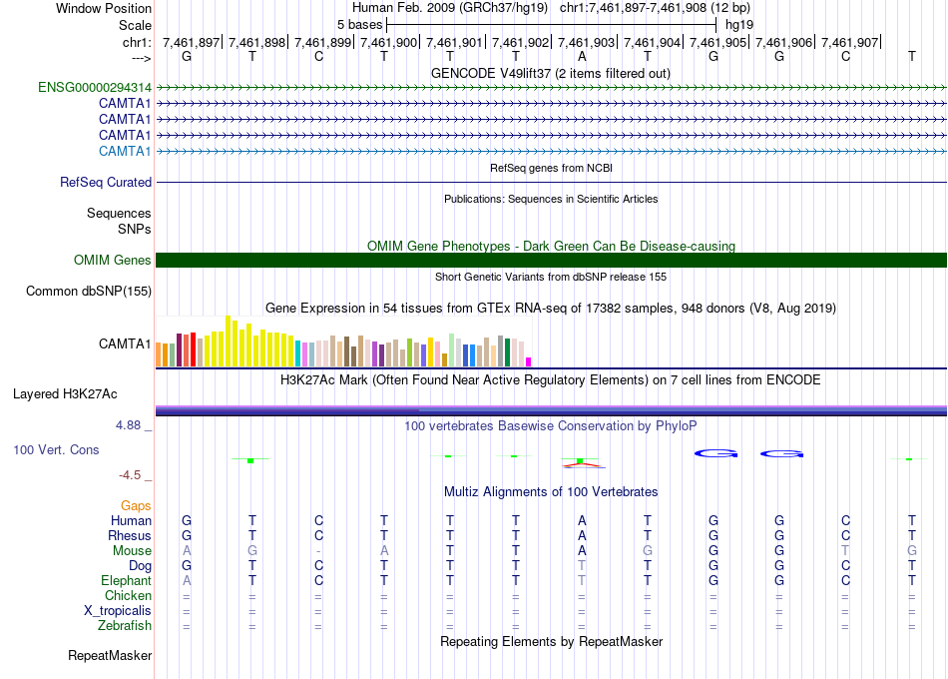
Task: Click 'Repeating Elements by RepeatMasker' title
Action: click(552, 641)
